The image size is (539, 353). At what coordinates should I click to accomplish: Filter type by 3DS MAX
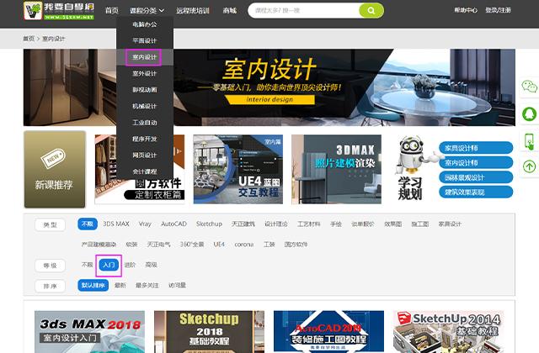click(x=116, y=224)
